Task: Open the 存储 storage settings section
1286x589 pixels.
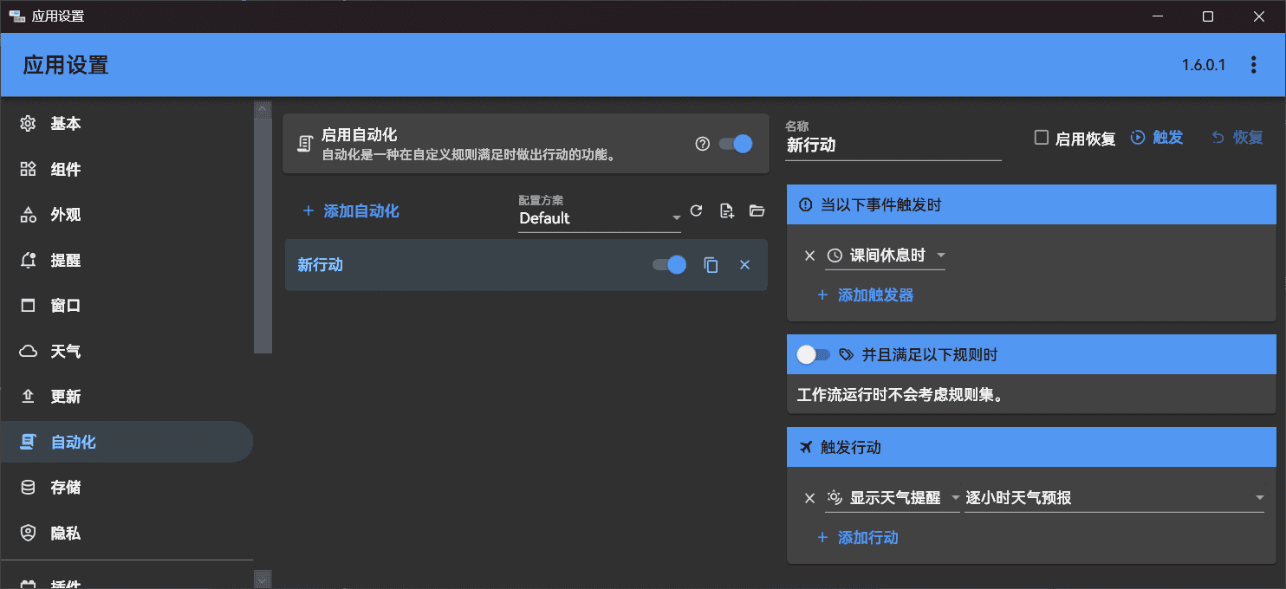Action: [x=65, y=487]
